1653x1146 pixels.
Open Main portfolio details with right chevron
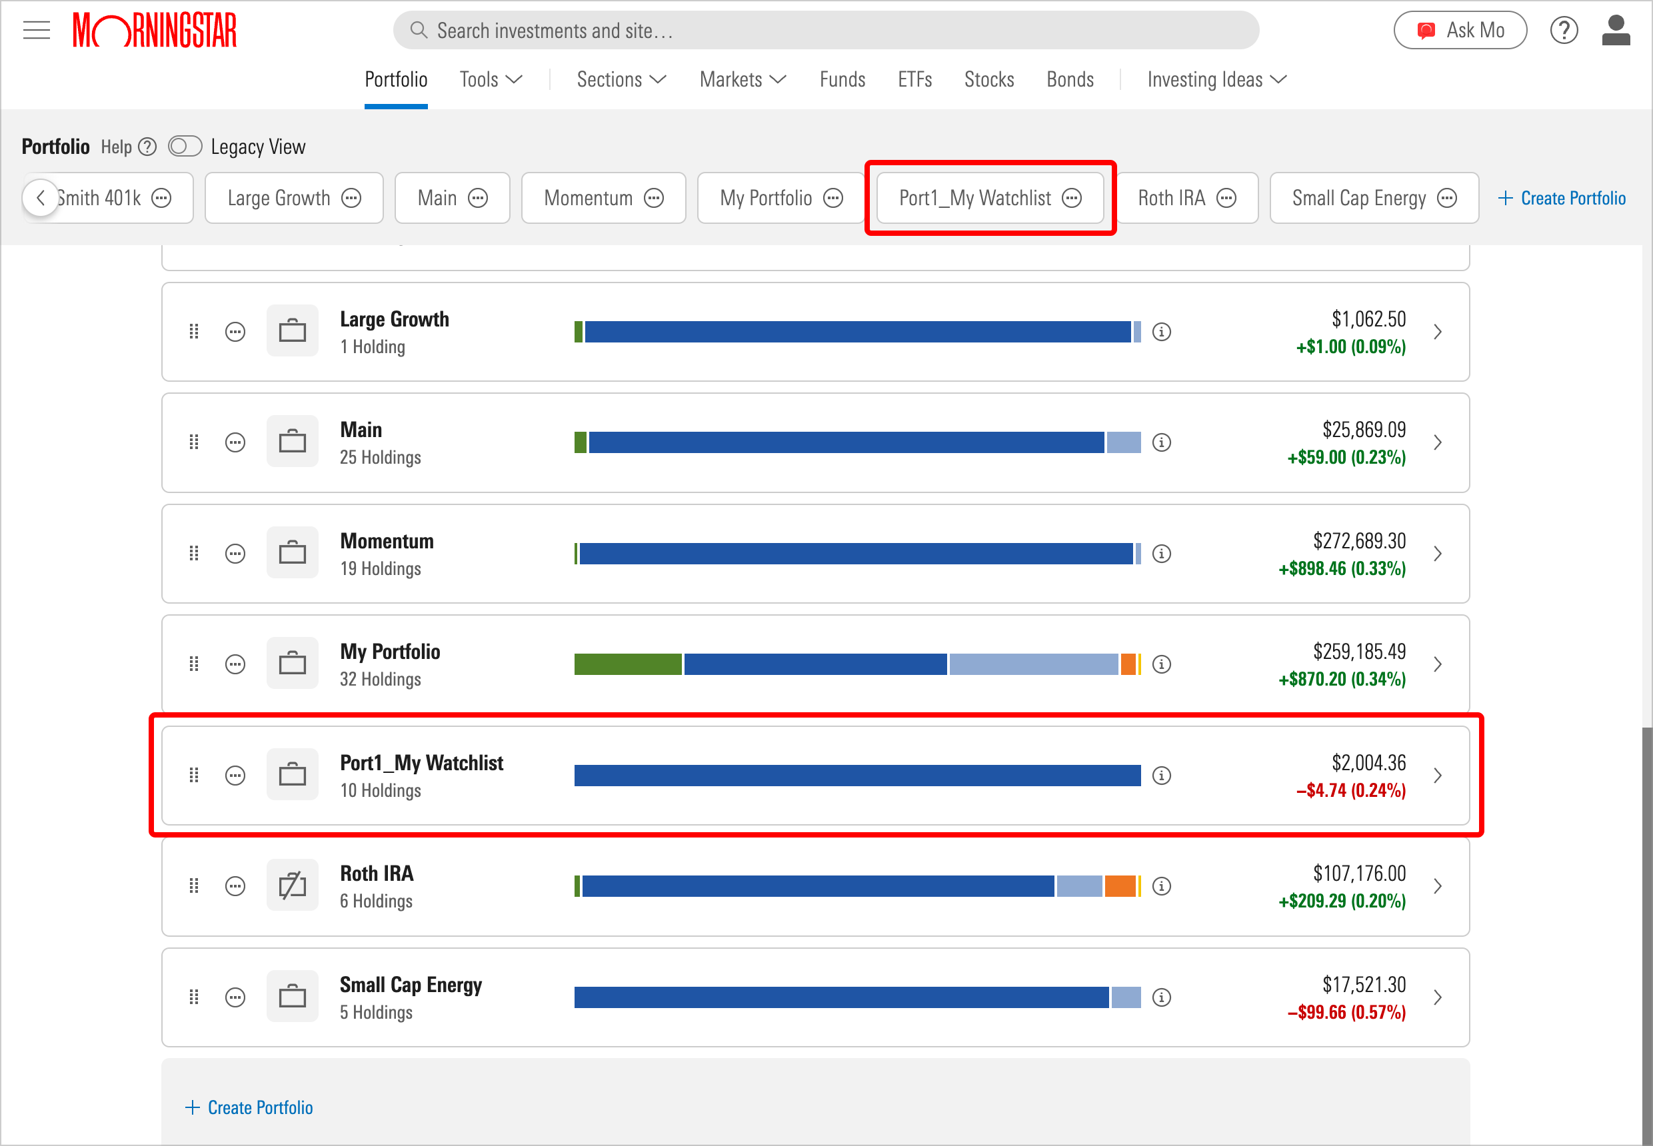pyautogui.click(x=1438, y=442)
